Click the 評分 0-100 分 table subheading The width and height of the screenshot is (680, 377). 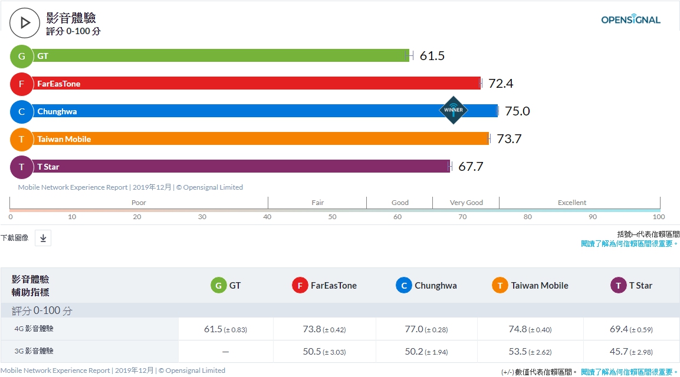tap(42, 310)
